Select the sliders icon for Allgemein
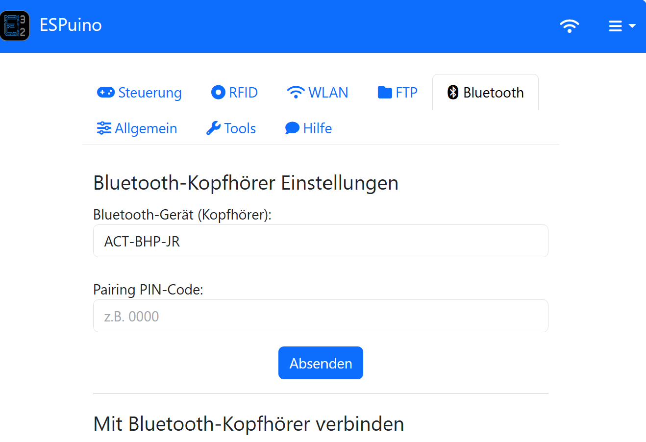Viewport: 646px width, 442px height. click(104, 128)
